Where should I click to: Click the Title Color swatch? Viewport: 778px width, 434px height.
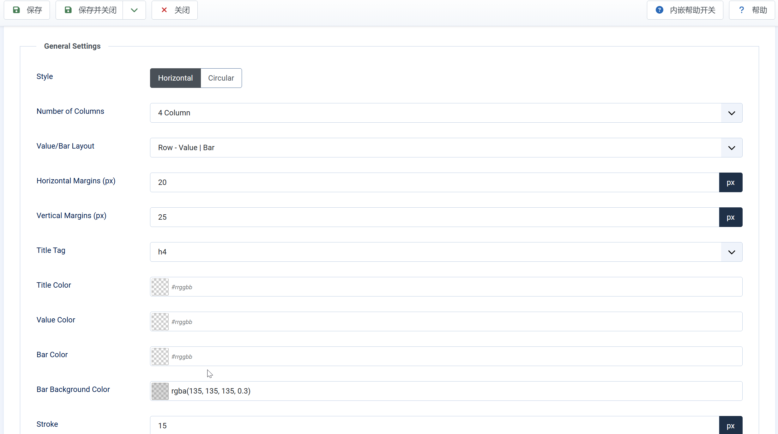[x=160, y=287]
